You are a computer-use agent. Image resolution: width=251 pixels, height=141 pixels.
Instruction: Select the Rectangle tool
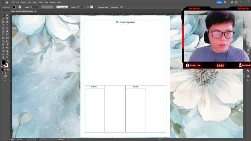click(x=3, y=28)
